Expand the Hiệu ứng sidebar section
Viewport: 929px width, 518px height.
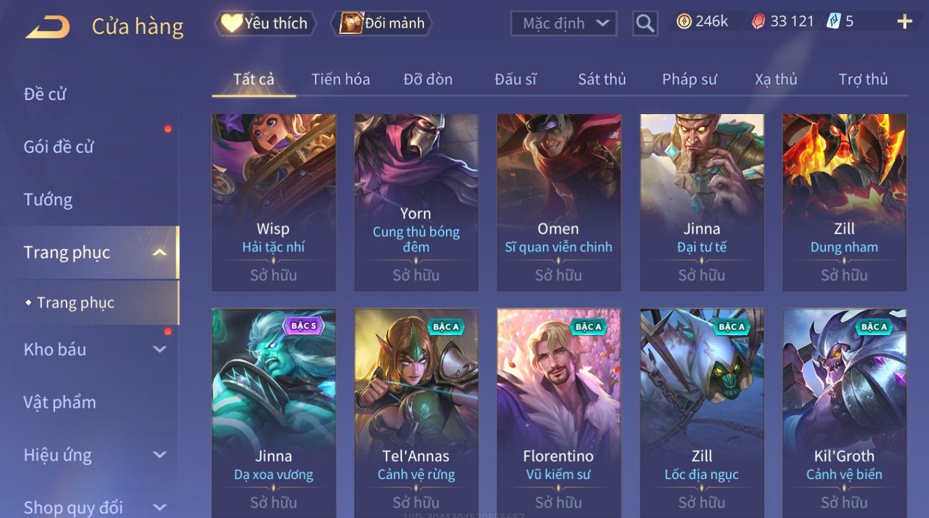[160, 455]
